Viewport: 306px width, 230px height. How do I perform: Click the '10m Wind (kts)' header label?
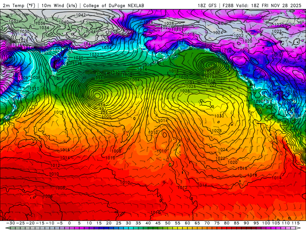point(59,5)
